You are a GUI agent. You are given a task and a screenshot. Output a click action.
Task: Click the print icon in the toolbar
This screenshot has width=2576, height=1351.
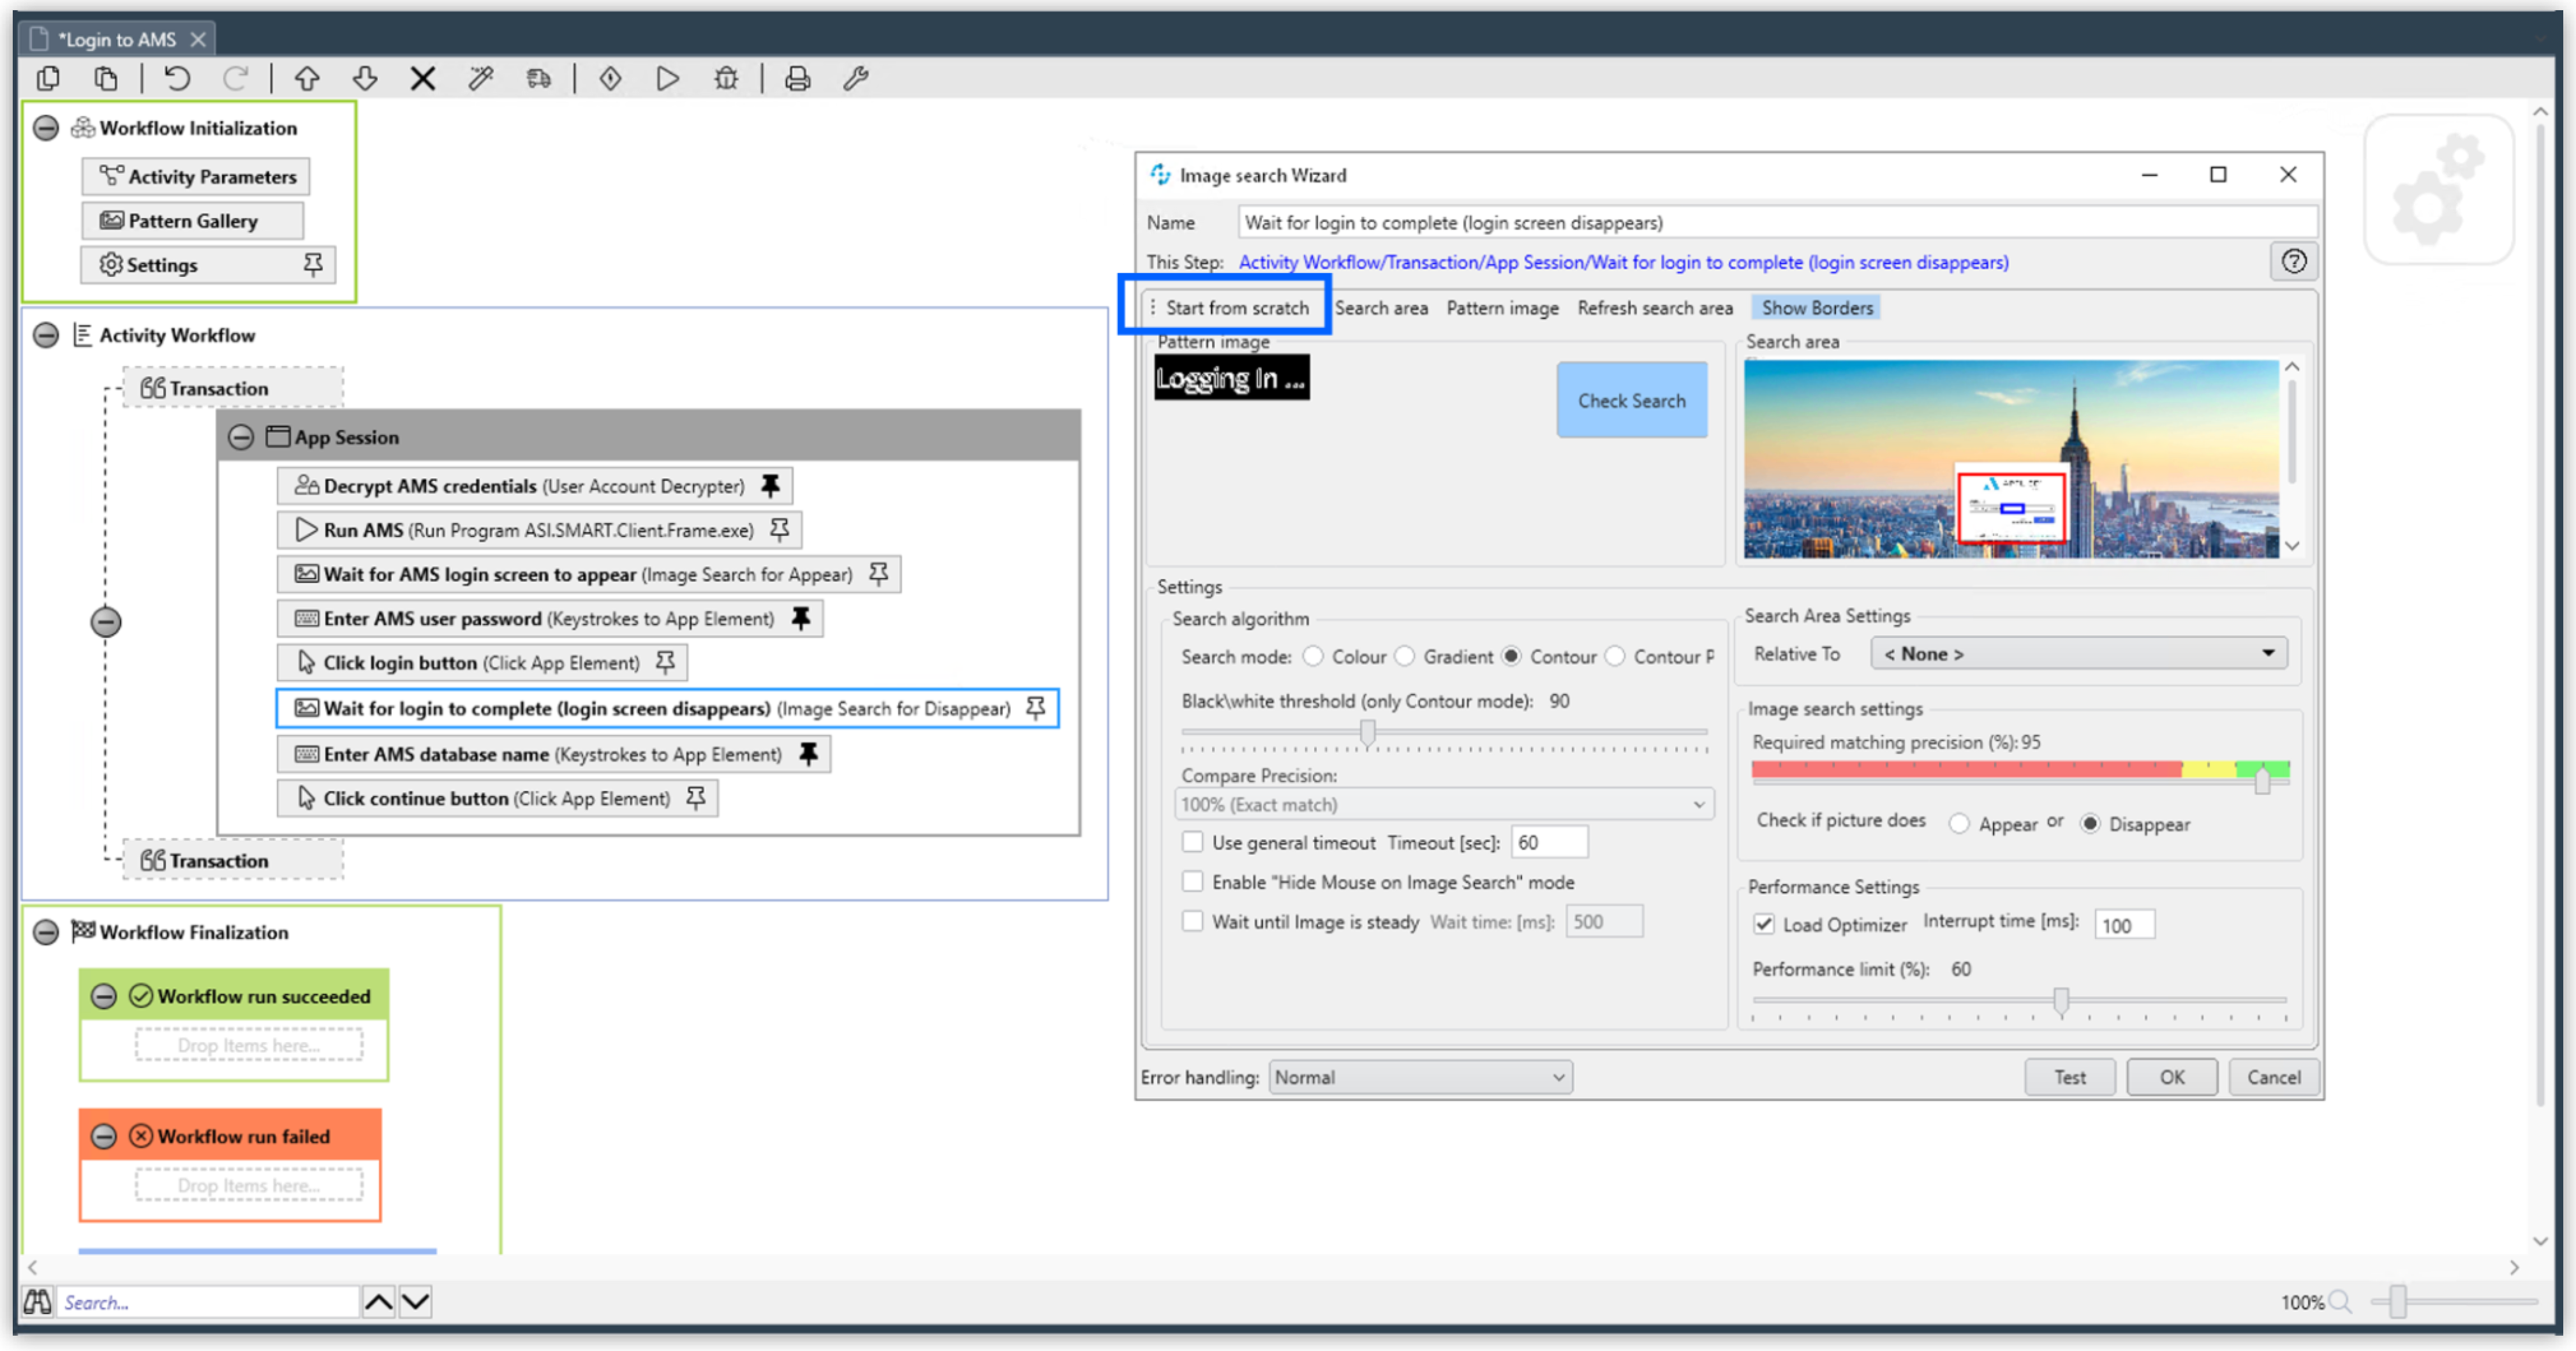pos(797,79)
